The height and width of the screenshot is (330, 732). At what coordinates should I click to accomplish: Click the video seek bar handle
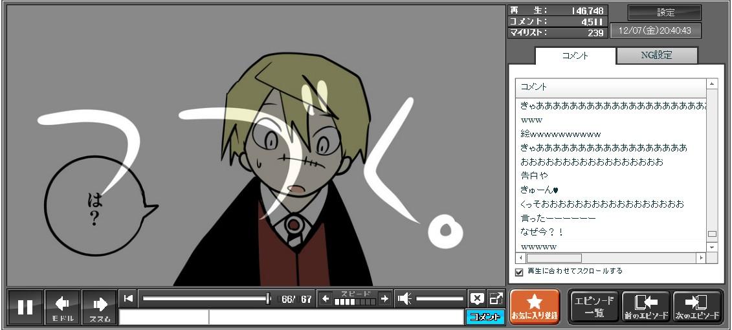pos(268,298)
